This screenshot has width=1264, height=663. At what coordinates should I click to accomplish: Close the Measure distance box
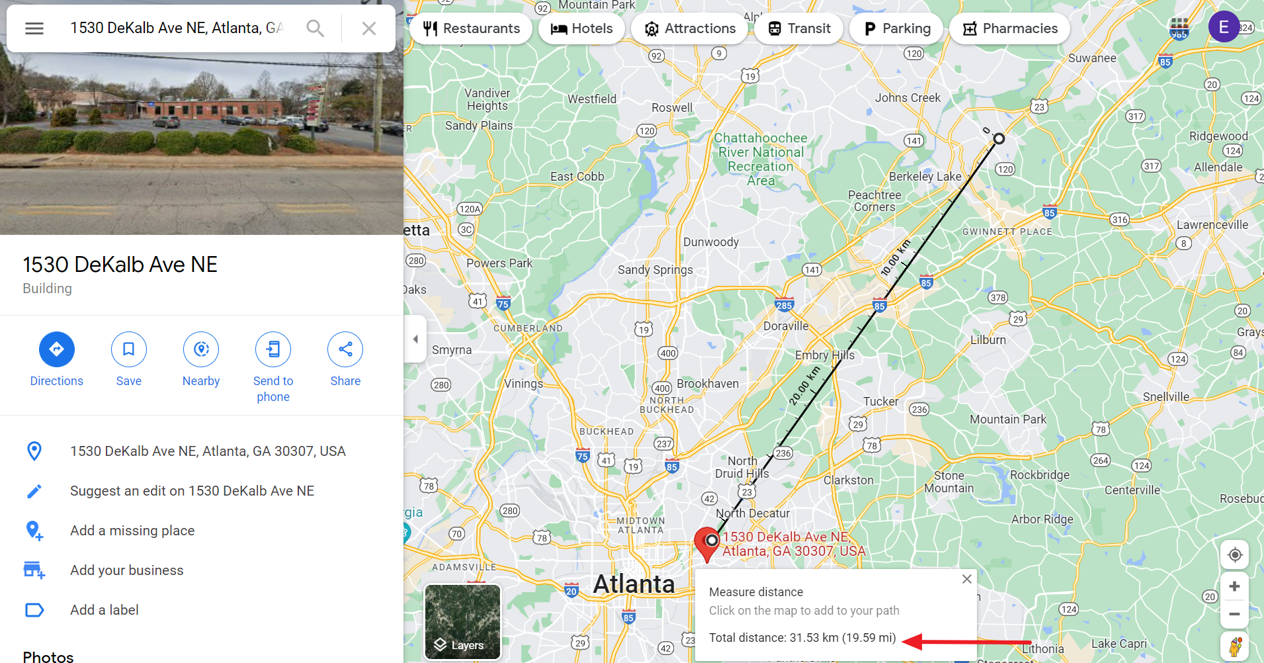pos(967,579)
